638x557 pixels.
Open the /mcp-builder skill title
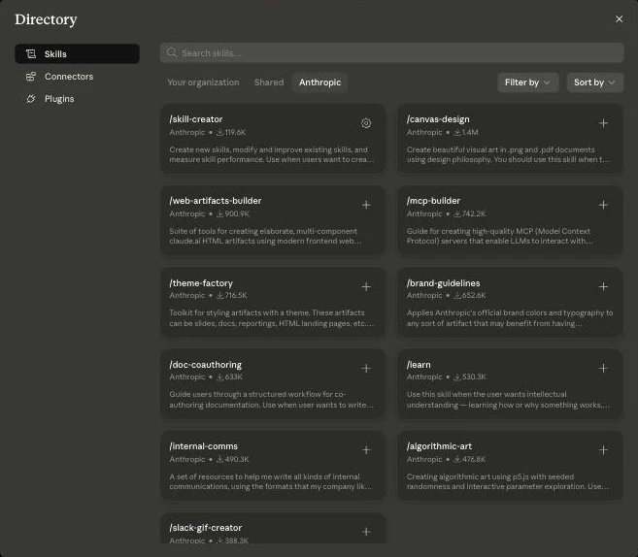[x=433, y=201]
